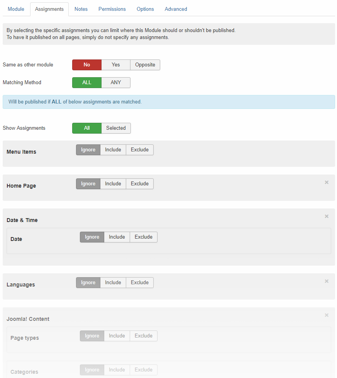
Task: Include Languages assignment
Action: tap(113, 283)
